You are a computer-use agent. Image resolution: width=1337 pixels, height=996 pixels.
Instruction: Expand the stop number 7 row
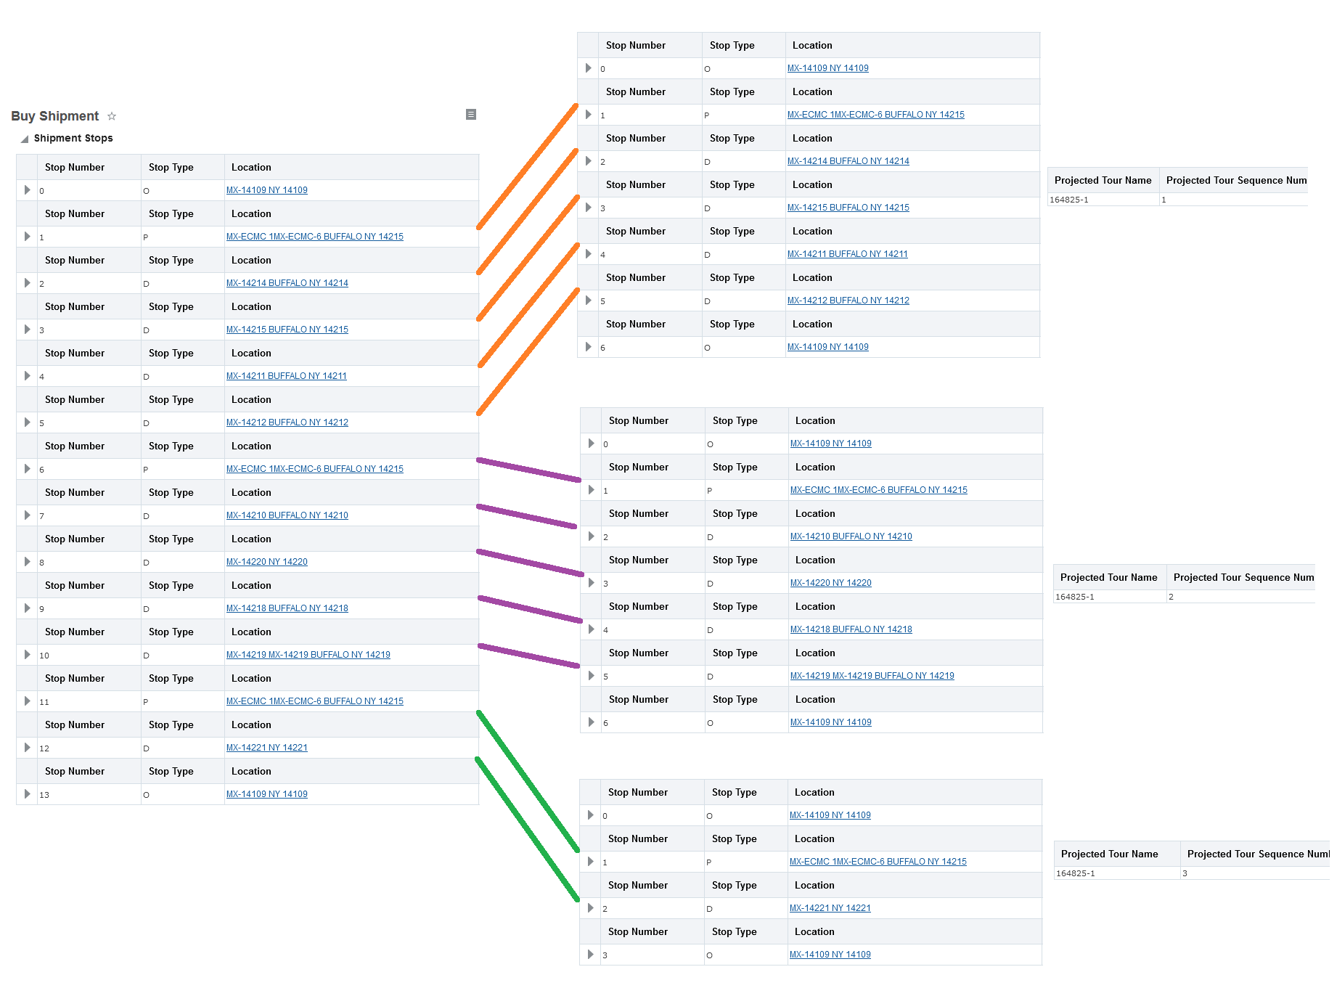[x=28, y=515]
